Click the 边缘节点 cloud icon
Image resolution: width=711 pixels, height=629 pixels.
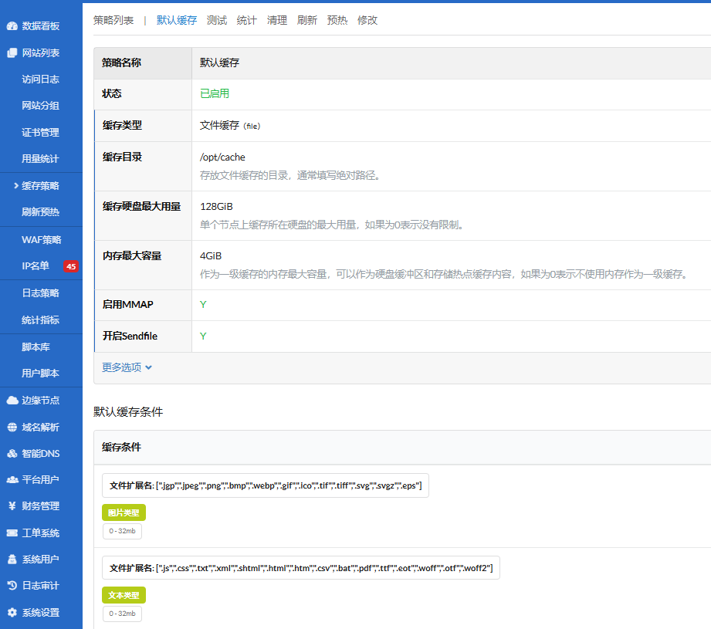(12, 401)
